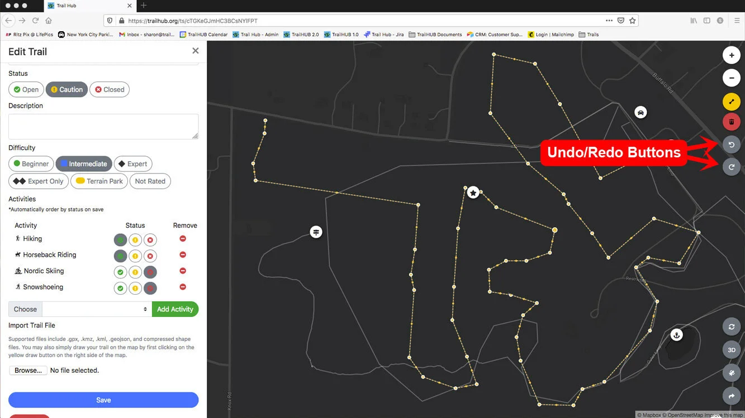Click in the Description text area
This screenshot has height=418, width=745.
(103, 127)
